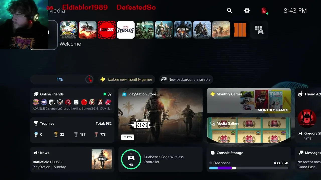Click the PlayStation | Sunday news source
Viewport: 321px width, 180px height.
tap(49, 167)
